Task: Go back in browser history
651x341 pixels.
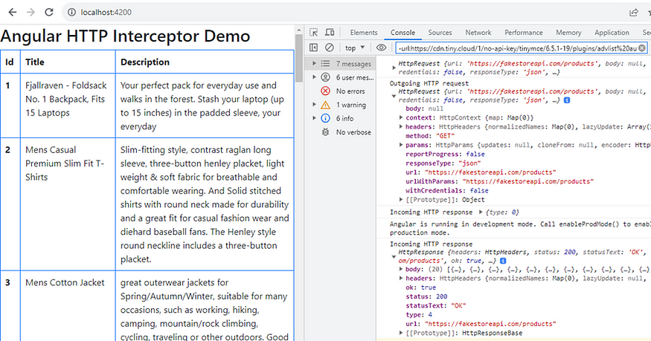Action: [13, 13]
